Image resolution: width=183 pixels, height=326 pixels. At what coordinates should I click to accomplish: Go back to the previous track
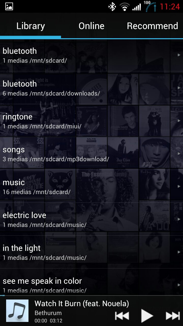point(122,316)
